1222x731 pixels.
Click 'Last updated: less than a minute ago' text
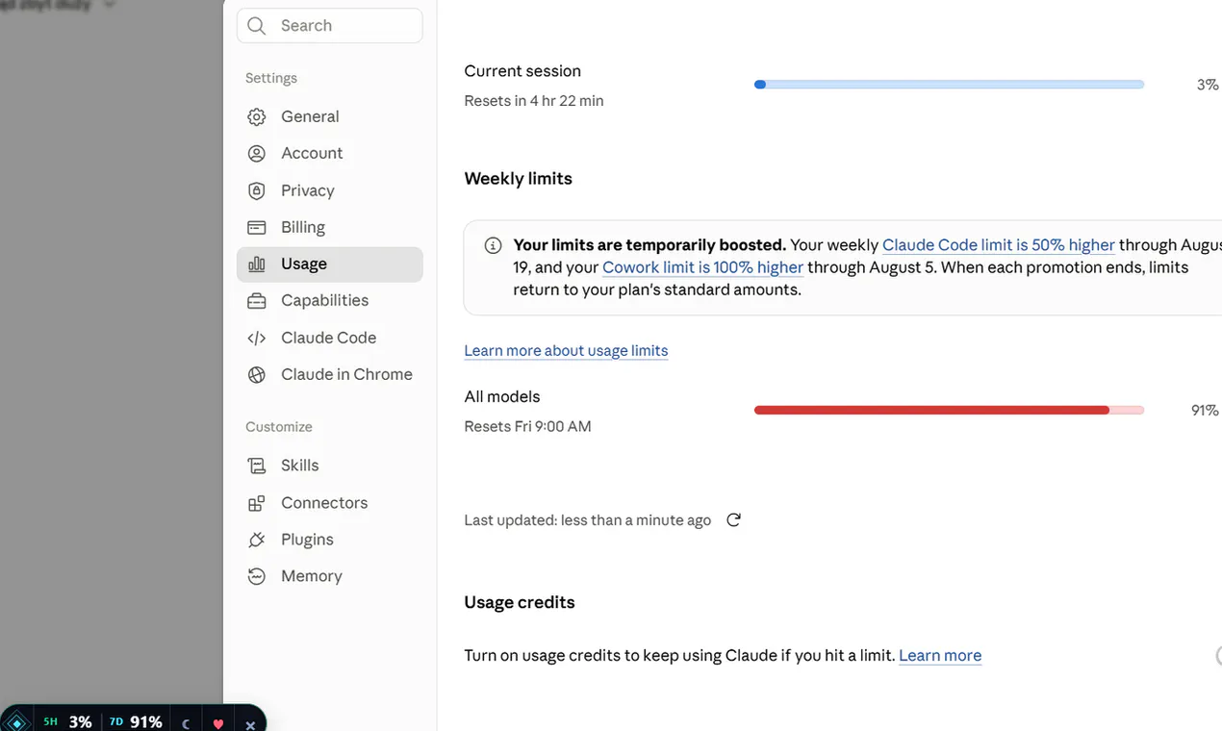(587, 520)
